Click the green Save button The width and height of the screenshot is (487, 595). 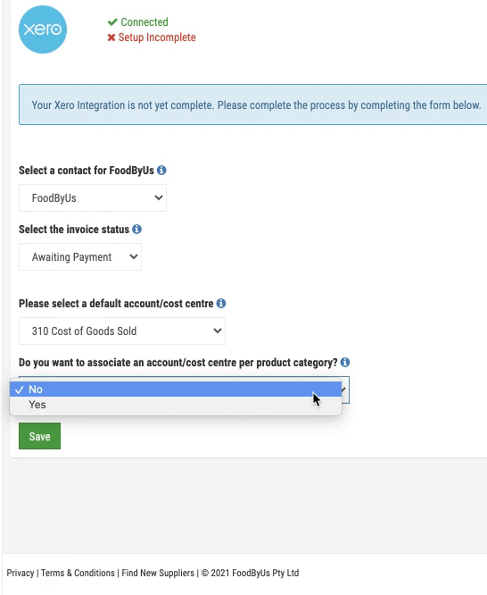[40, 436]
